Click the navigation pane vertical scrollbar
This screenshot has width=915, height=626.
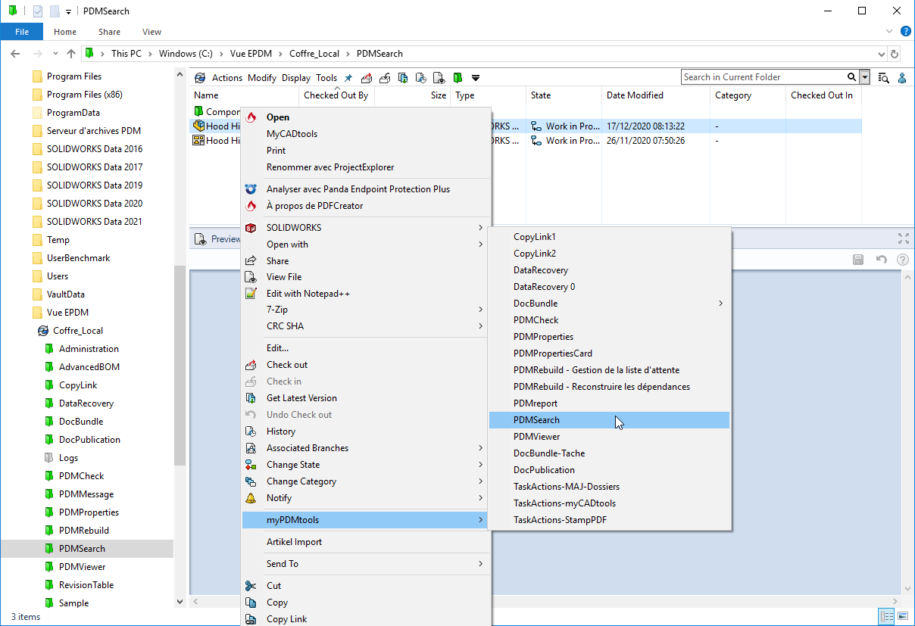pyautogui.click(x=180, y=363)
